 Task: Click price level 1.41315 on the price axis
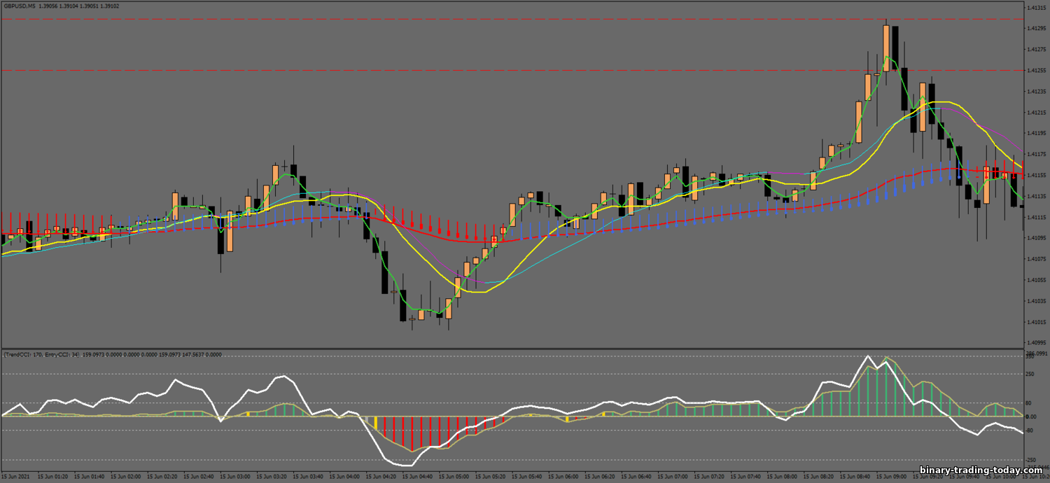point(1036,8)
